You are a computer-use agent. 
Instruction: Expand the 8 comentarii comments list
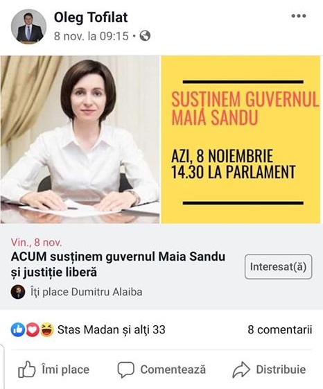[280, 329]
